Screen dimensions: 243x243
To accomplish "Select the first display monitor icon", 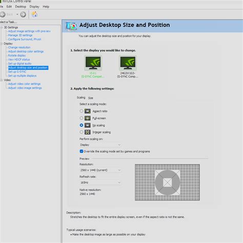I will coord(93,63).
